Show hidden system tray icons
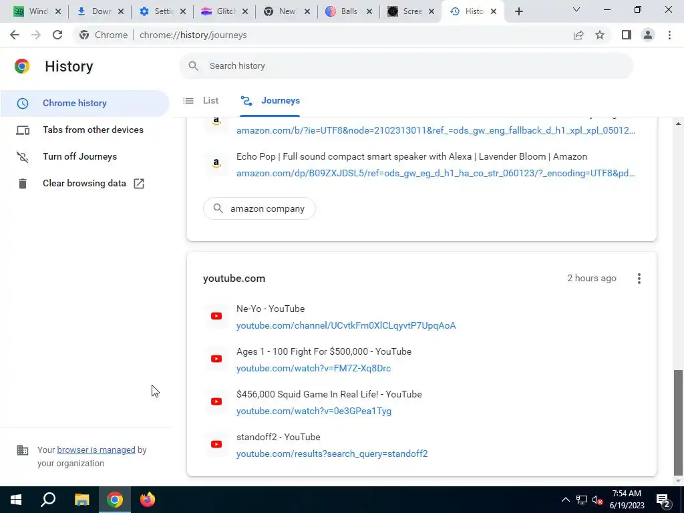 [x=565, y=500]
